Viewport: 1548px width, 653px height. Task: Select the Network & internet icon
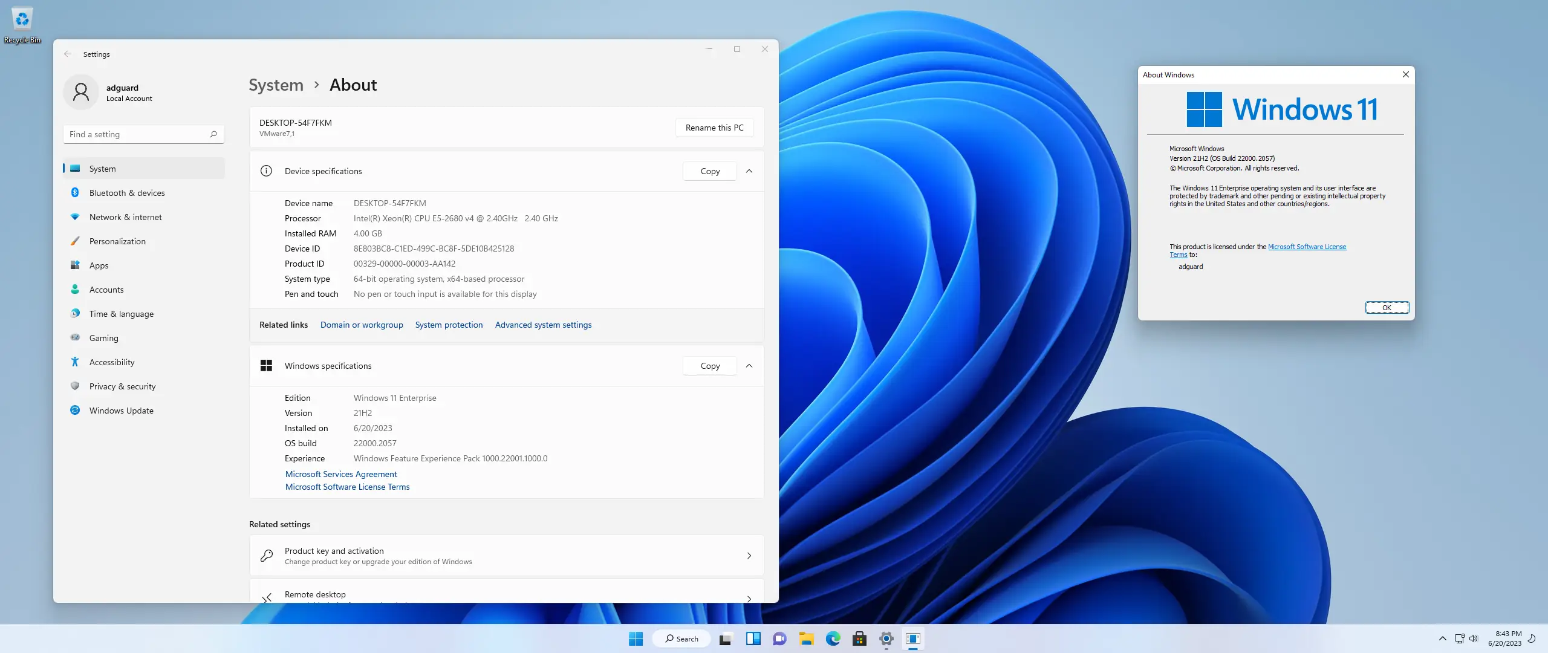[75, 217]
